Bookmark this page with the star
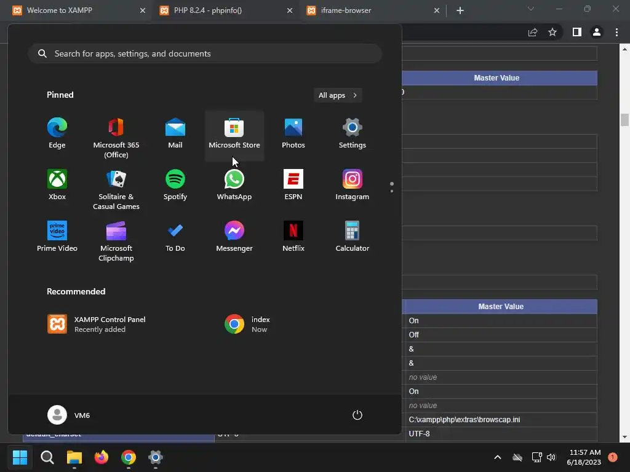This screenshot has width=630, height=472. pos(552,32)
